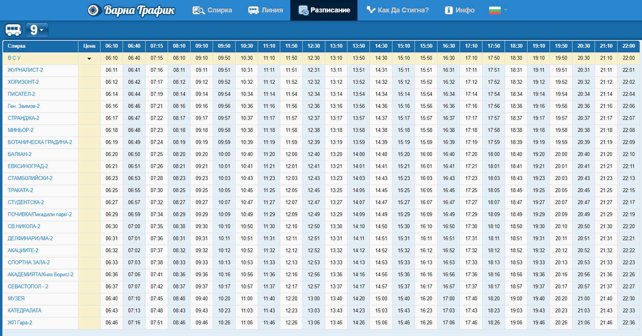Image resolution: width=642 pixels, height=336 pixels.
Task: Click the Варна Трафик logo
Action: [x=131, y=10]
